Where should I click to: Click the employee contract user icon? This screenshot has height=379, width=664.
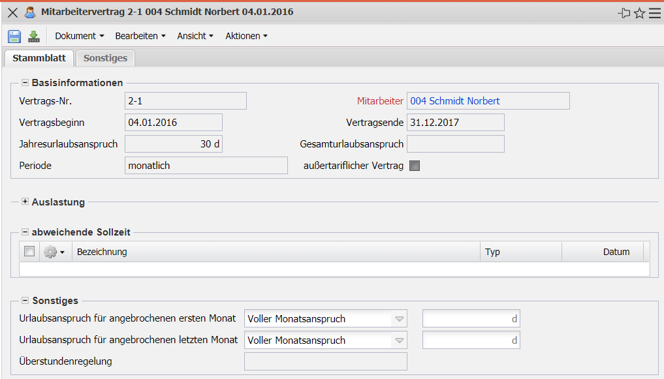pyautogui.click(x=30, y=12)
